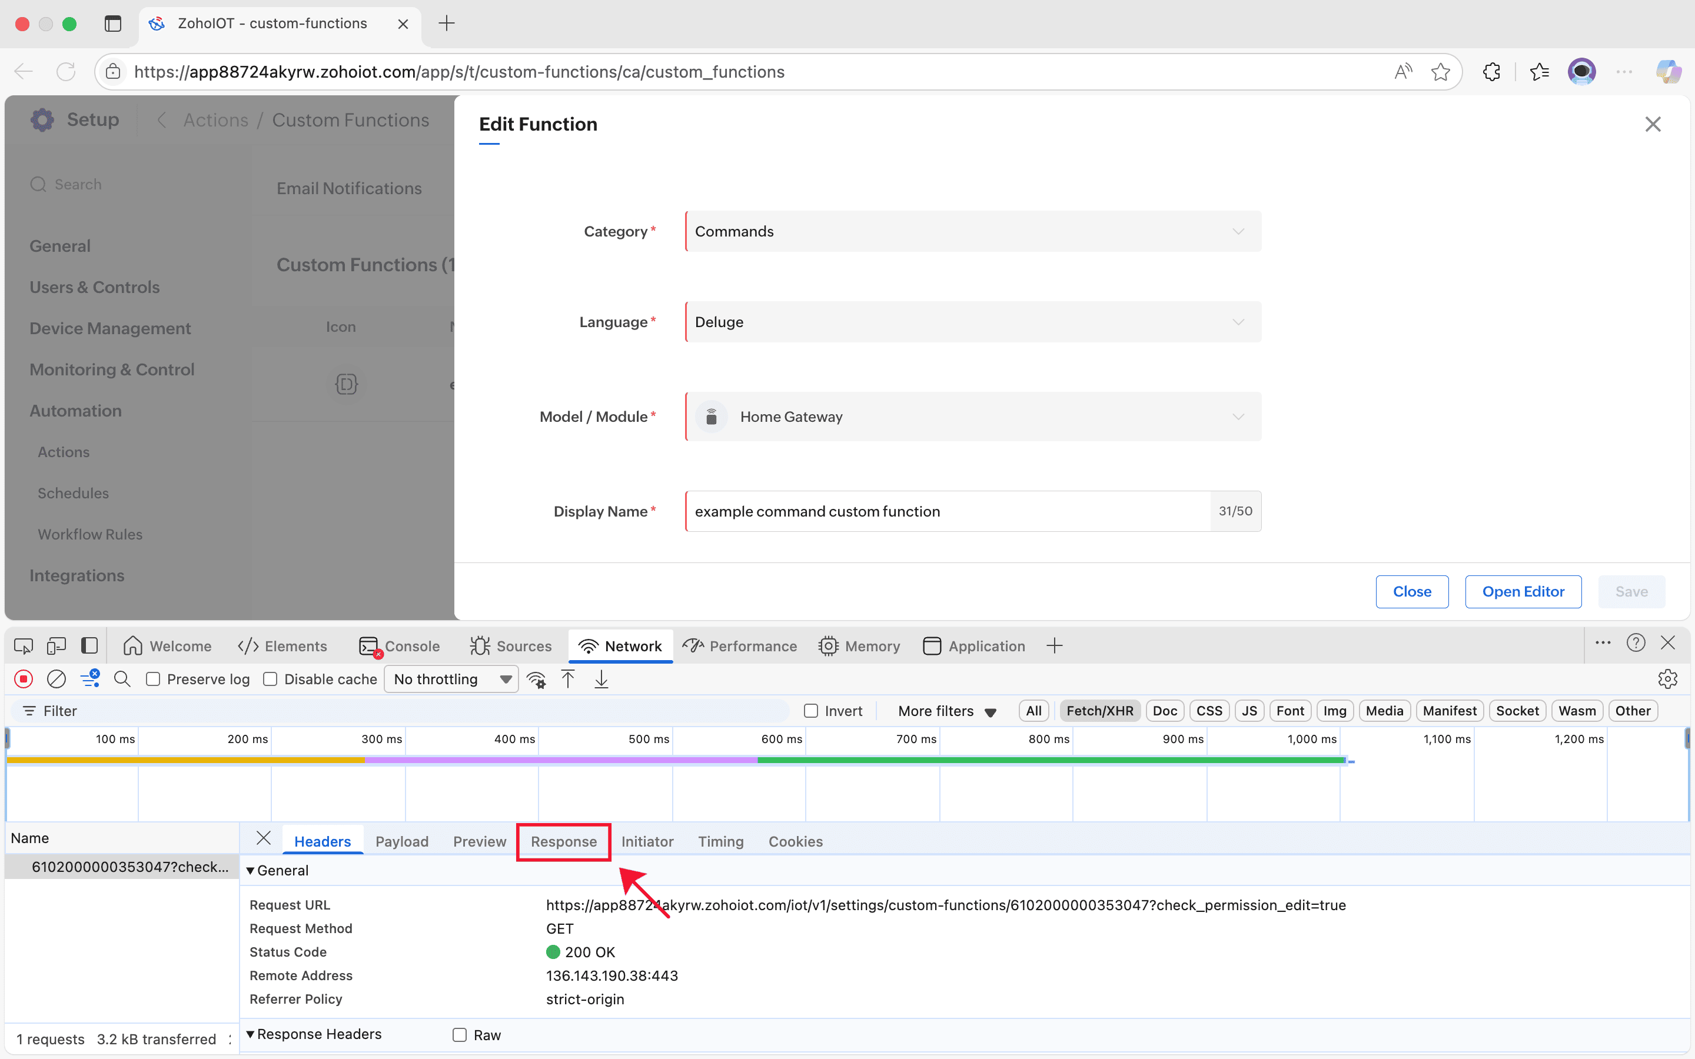The image size is (1695, 1059).
Task: Toggle the inspect element picker icon
Action: [23, 646]
